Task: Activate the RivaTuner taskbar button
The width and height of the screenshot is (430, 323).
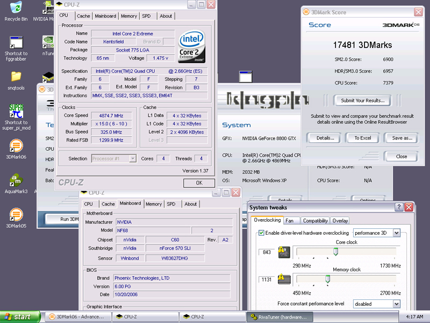Action: point(278,317)
